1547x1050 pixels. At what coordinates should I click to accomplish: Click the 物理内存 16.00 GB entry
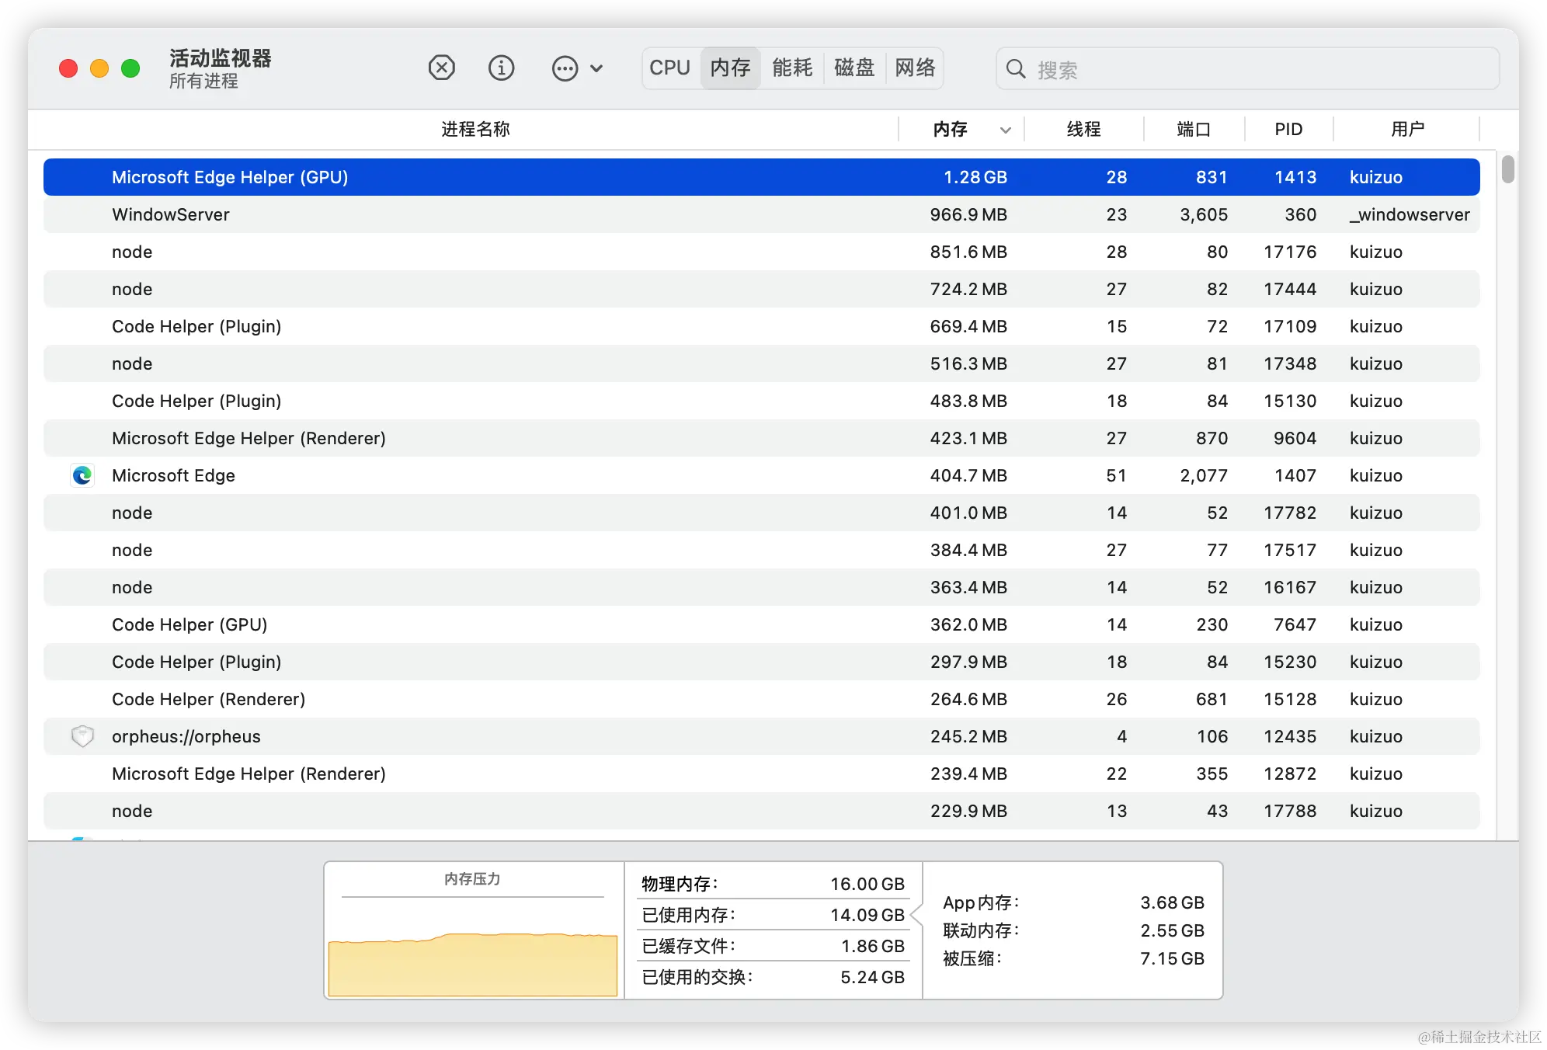pyautogui.click(x=773, y=884)
